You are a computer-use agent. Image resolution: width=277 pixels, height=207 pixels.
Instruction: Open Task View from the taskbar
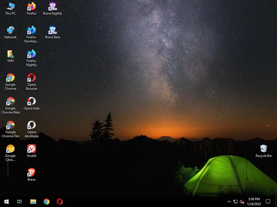click(x=19, y=202)
